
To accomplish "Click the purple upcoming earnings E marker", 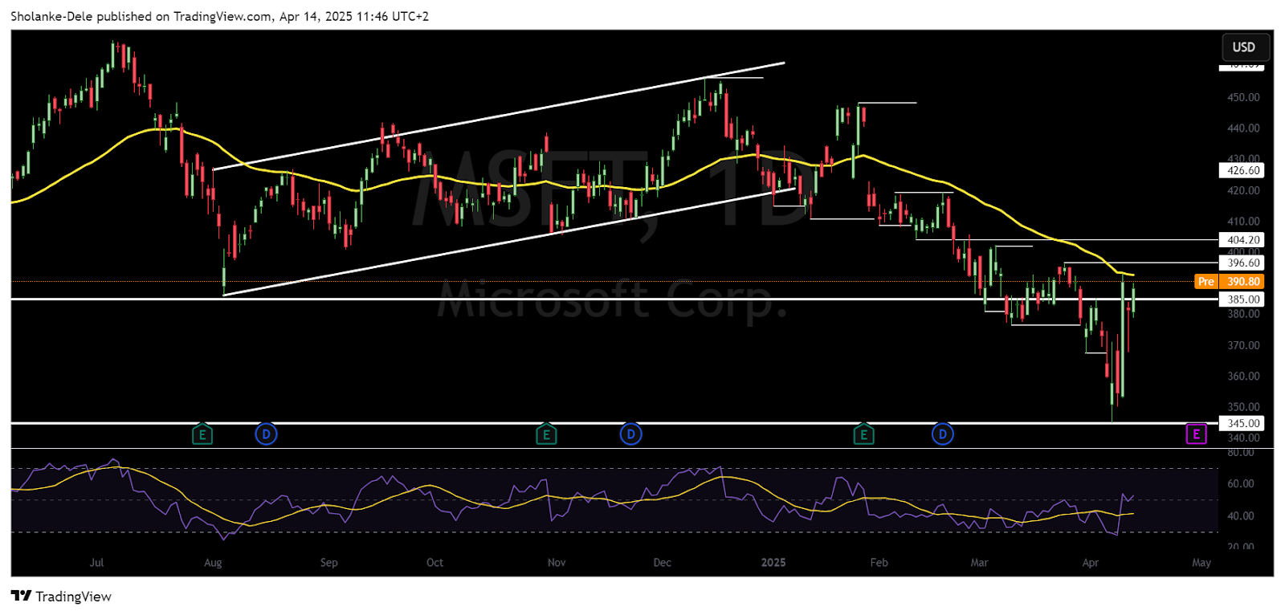I will coord(1196,434).
